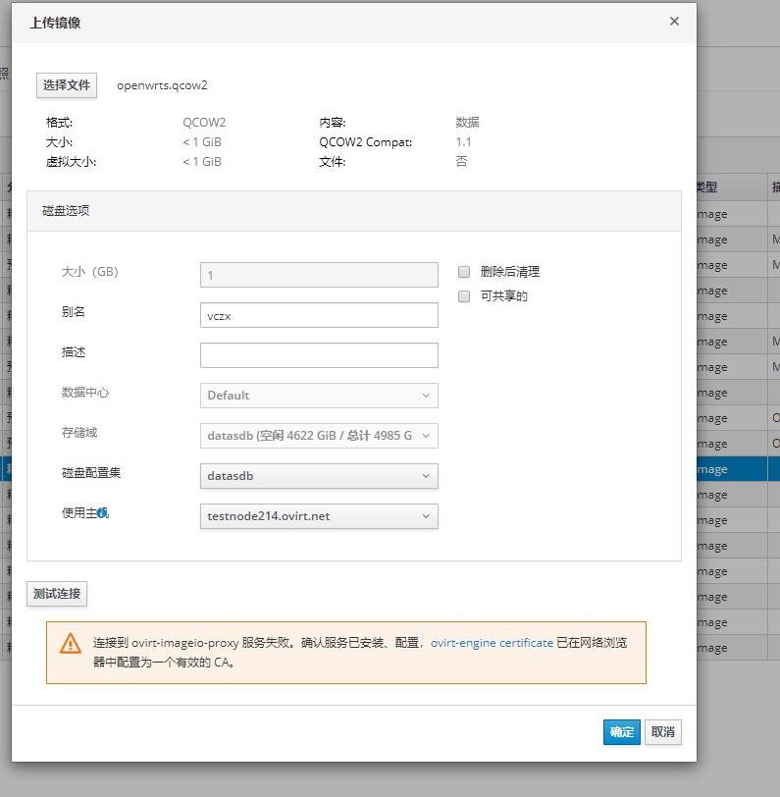
Task: Click the file name openwrts.qcow2
Action: pos(162,85)
